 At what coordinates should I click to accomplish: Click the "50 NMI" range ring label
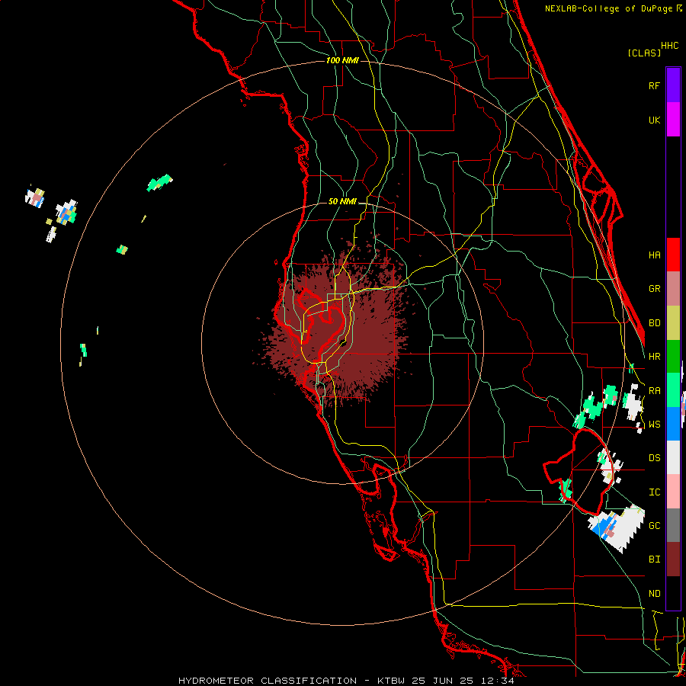coord(342,202)
